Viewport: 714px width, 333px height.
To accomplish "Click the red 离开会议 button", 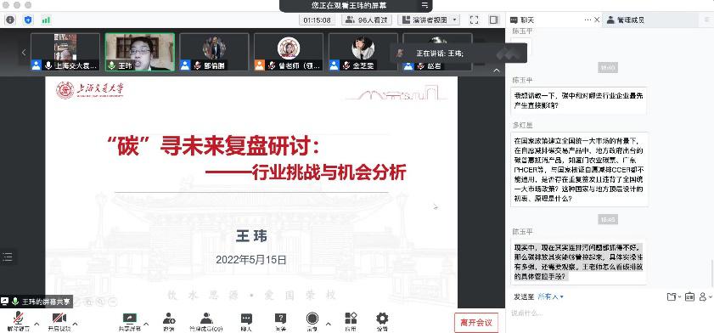I will click(x=475, y=323).
